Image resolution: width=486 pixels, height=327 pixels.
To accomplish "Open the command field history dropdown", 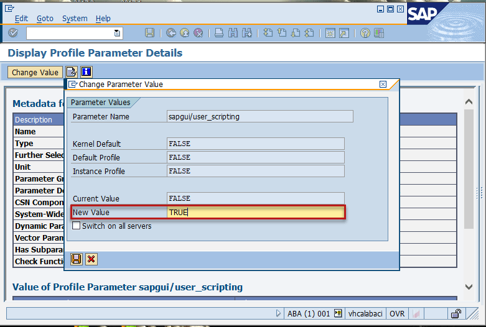I will coord(117,33).
